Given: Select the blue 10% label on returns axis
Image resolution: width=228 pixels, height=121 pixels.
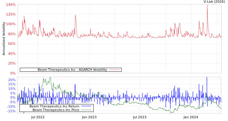Looking at the screenshot, I should tap(12, 89).
